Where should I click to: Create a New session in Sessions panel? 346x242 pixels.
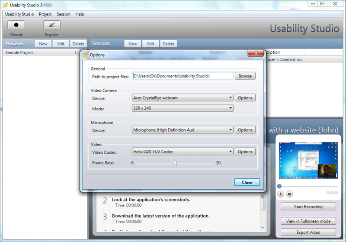pyautogui.click(x=133, y=44)
